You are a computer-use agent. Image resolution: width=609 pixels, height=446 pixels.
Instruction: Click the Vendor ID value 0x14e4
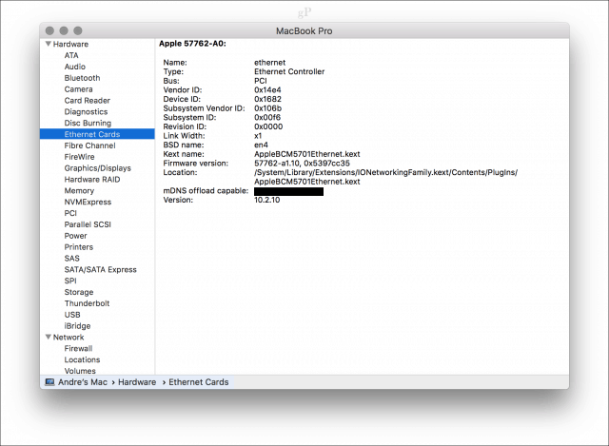point(267,89)
